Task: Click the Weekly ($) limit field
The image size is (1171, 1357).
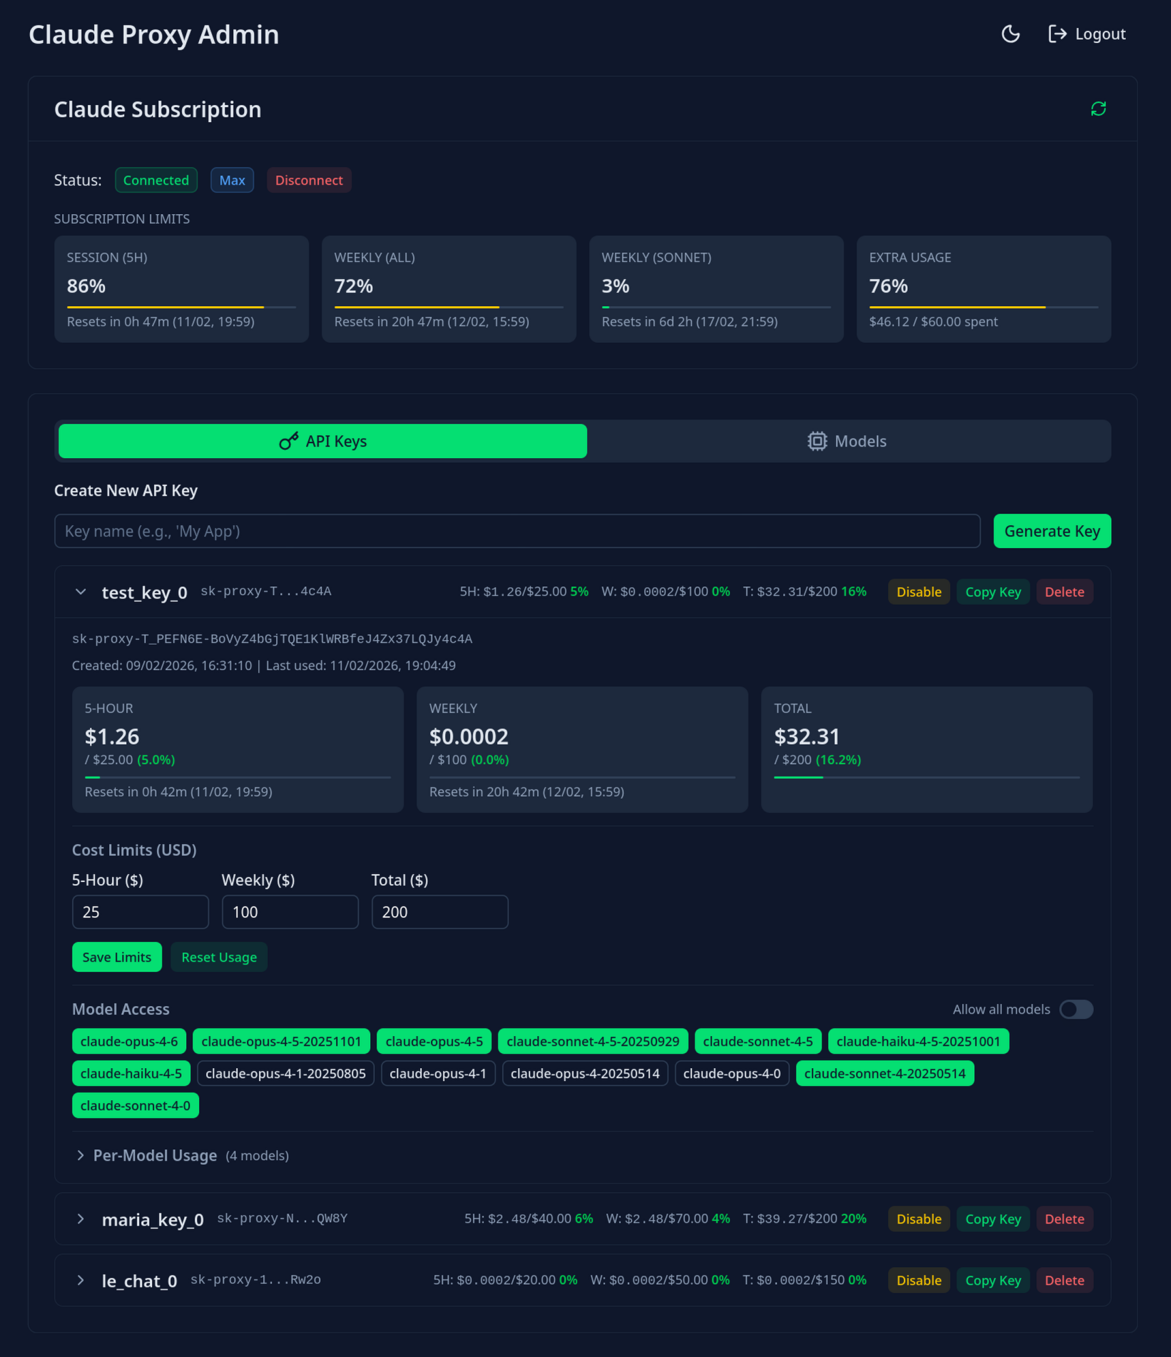Action: pyautogui.click(x=290, y=912)
